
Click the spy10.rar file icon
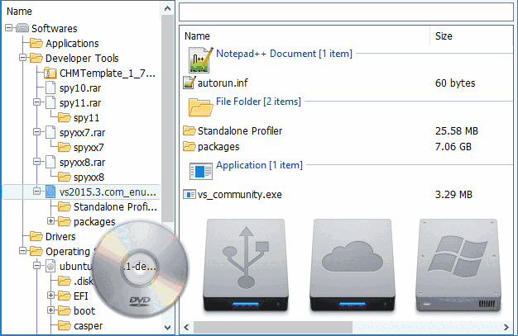50,88
